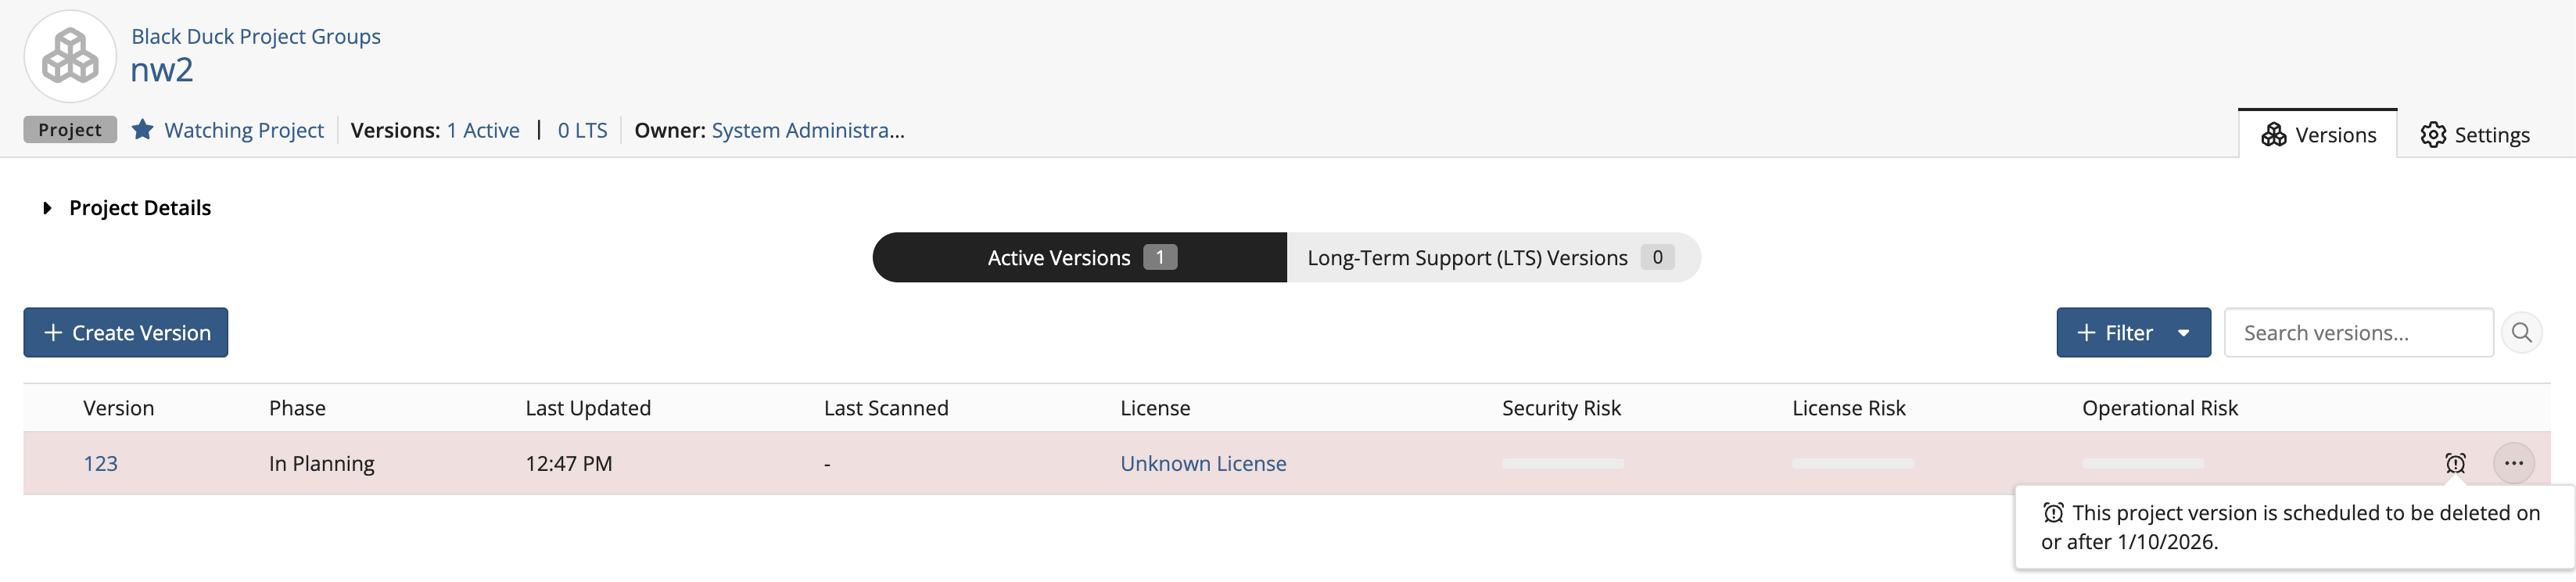The height and width of the screenshot is (582, 2576).
Task: Open the Unknown License link
Action: tap(1202, 464)
